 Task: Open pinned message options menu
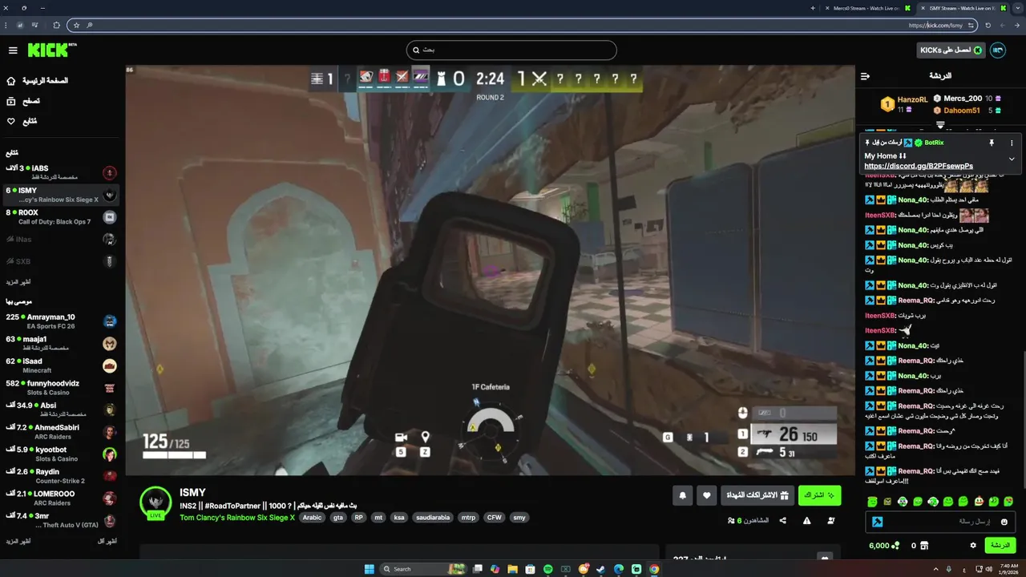point(1012,143)
